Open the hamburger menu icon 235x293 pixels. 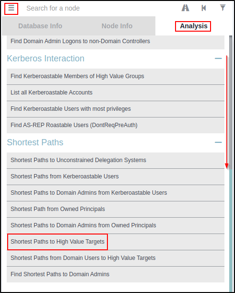pos(11,8)
